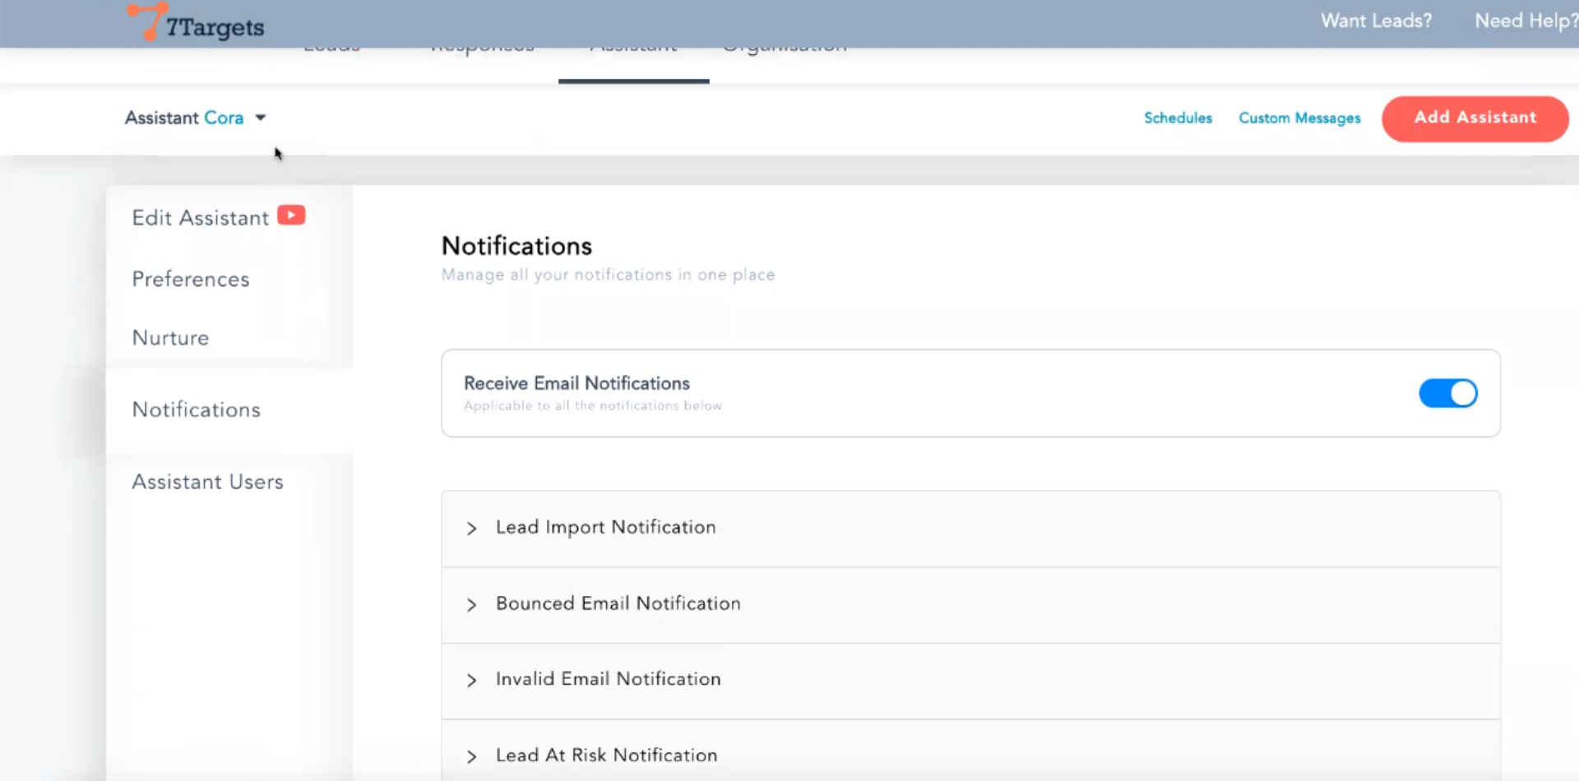Open Assistant Users settings

click(x=207, y=482)
